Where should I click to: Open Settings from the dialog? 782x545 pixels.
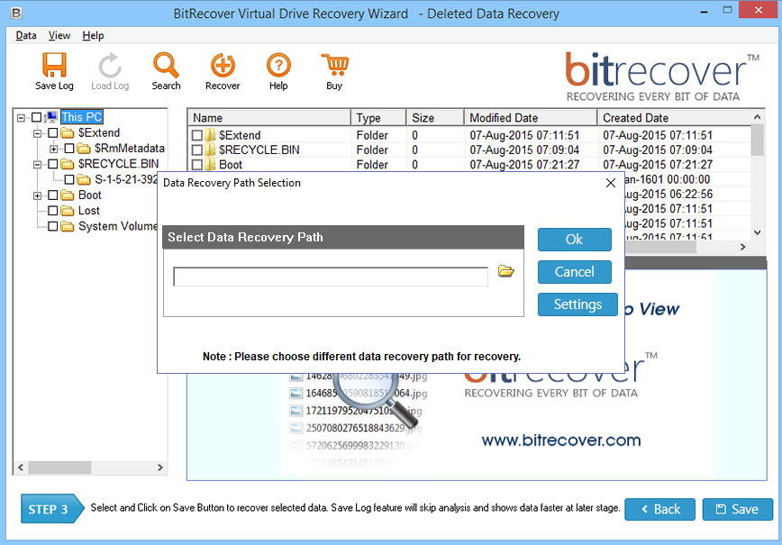(x=577, y=304)
